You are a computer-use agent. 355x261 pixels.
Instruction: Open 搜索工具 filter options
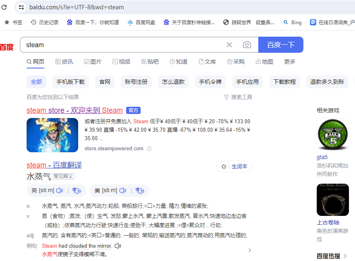pyautogui.click(x=238, y=97)
